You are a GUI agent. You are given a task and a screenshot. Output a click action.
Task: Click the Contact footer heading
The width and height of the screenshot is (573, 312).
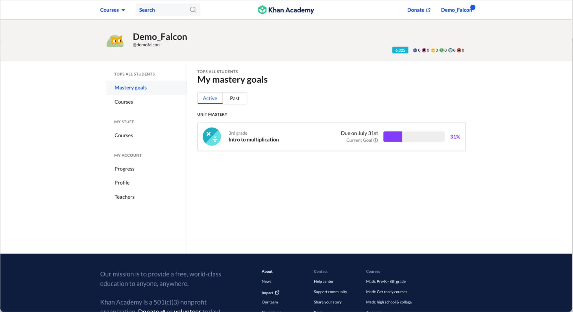tap(321, 272)
